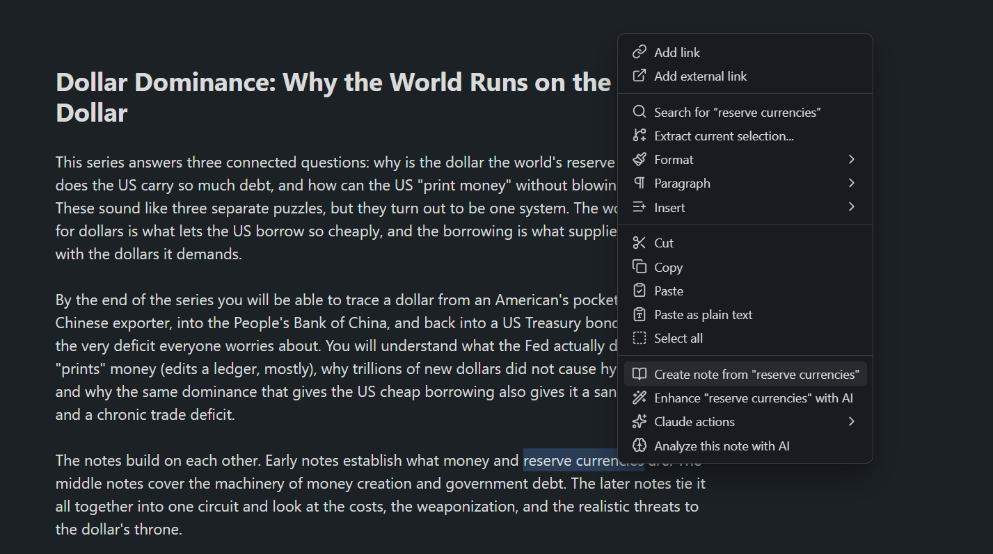This screenshot has height=554, width=993.
Task: Click the branch icon beside Extract current selection
Action: pos(639,136)
